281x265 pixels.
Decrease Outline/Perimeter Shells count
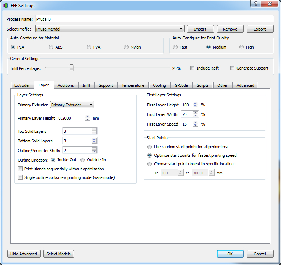click(x=94, y=152)
